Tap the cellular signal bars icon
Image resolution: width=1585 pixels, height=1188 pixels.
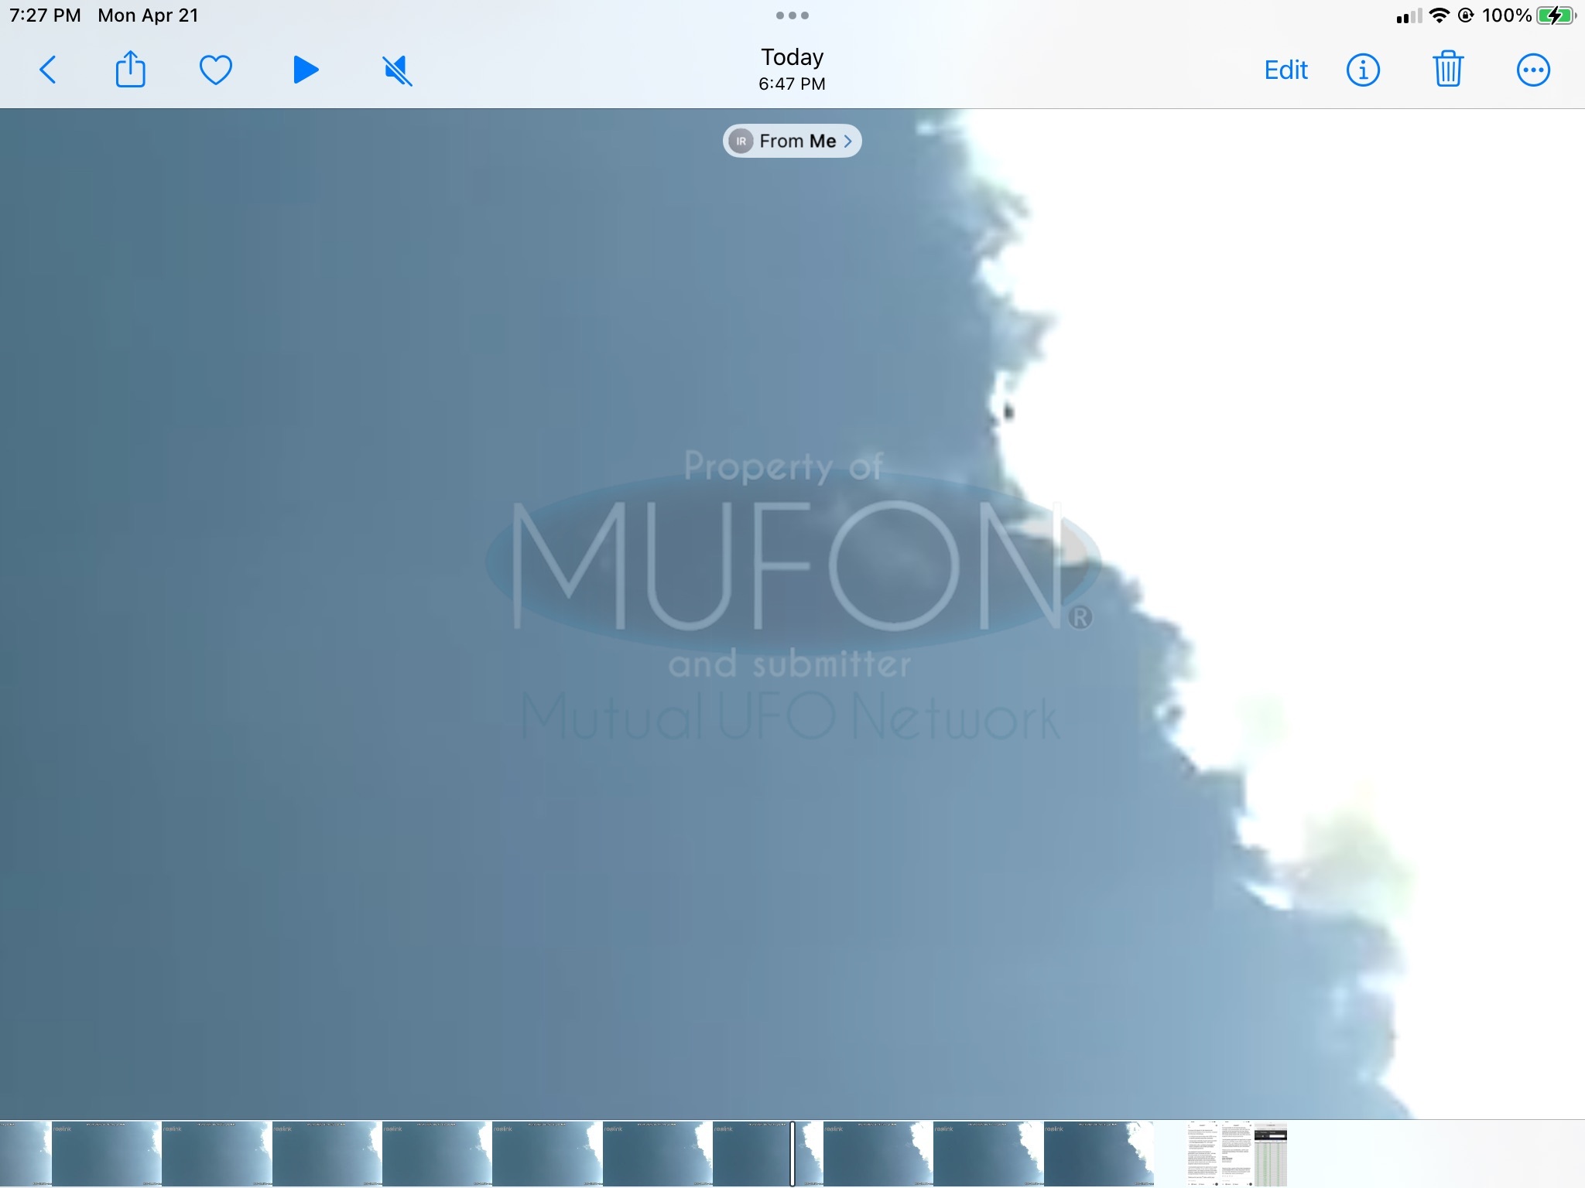1409,16
